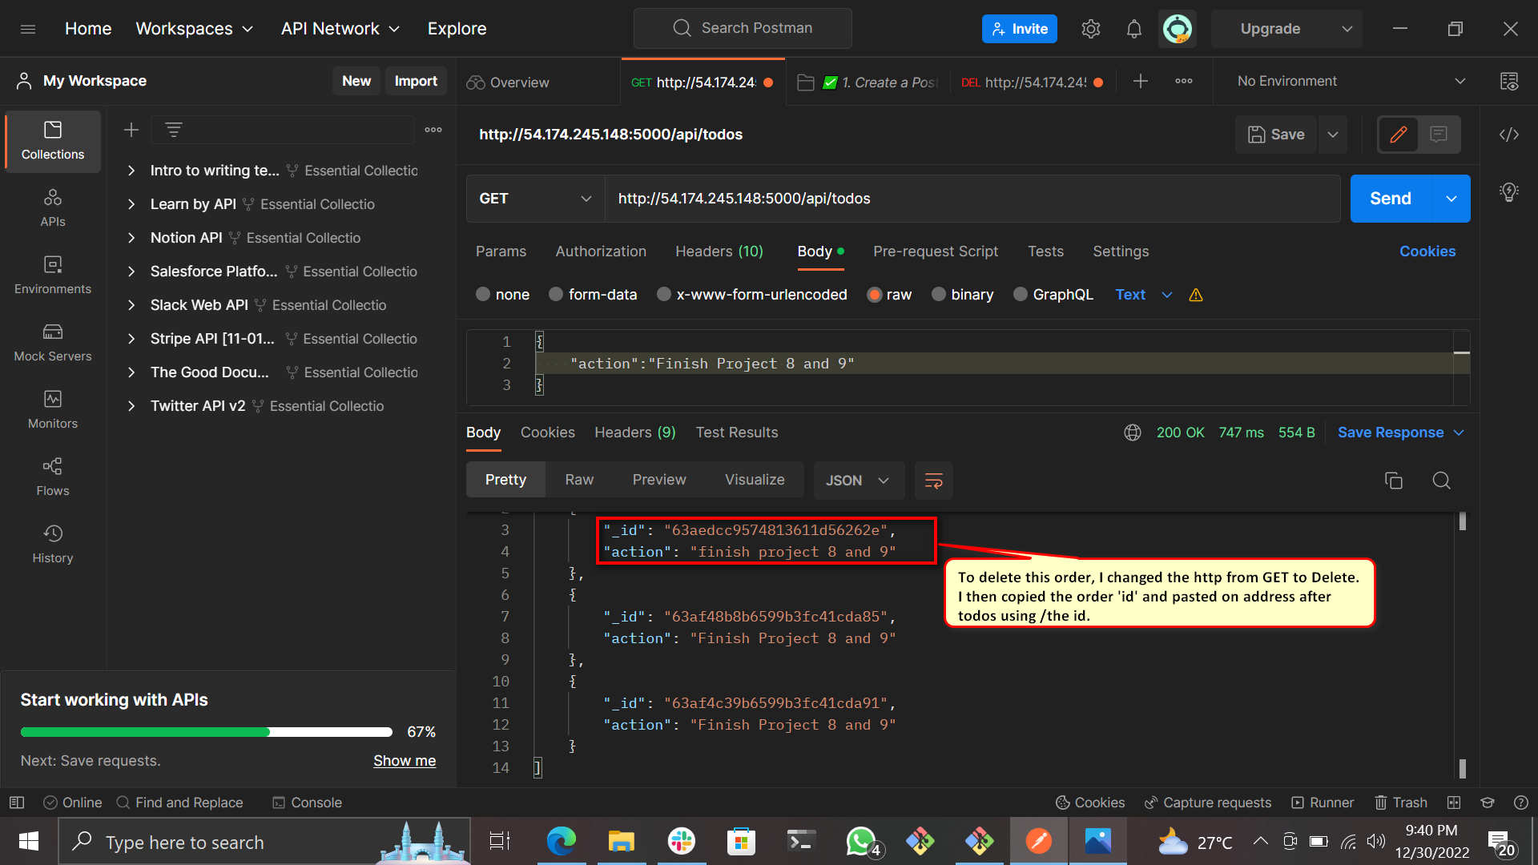The height and width of the screenshot is (865, 1538).
Task: Open the Runner from the status bar
Action: tap(1323, 802)
